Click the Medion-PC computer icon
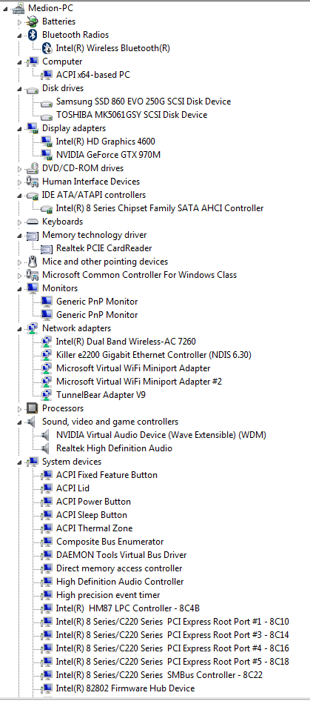This screenshot has height=701, width=310. (18, 8)
